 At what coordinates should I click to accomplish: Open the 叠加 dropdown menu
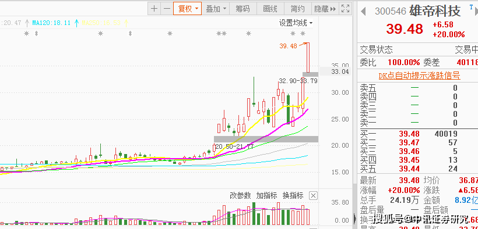tap(216, 9)
